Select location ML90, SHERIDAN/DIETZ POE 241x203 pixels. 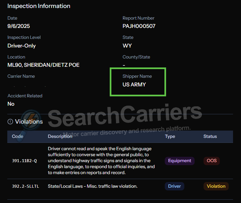pyautogui.click(x=43, y=65)
